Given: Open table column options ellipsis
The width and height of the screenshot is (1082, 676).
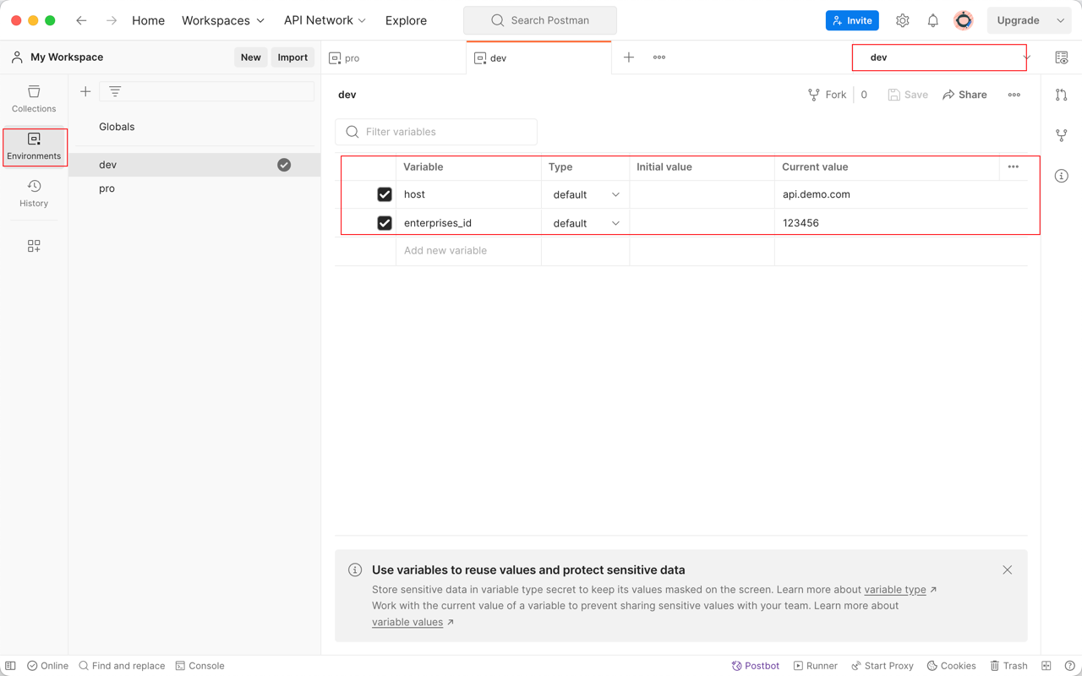Looking at the screenshot, I should pos(1014,166).
